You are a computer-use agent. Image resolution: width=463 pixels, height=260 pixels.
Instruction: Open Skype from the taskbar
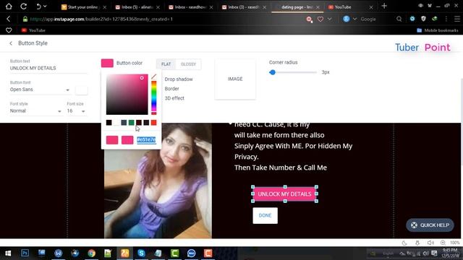click(141, 253)
